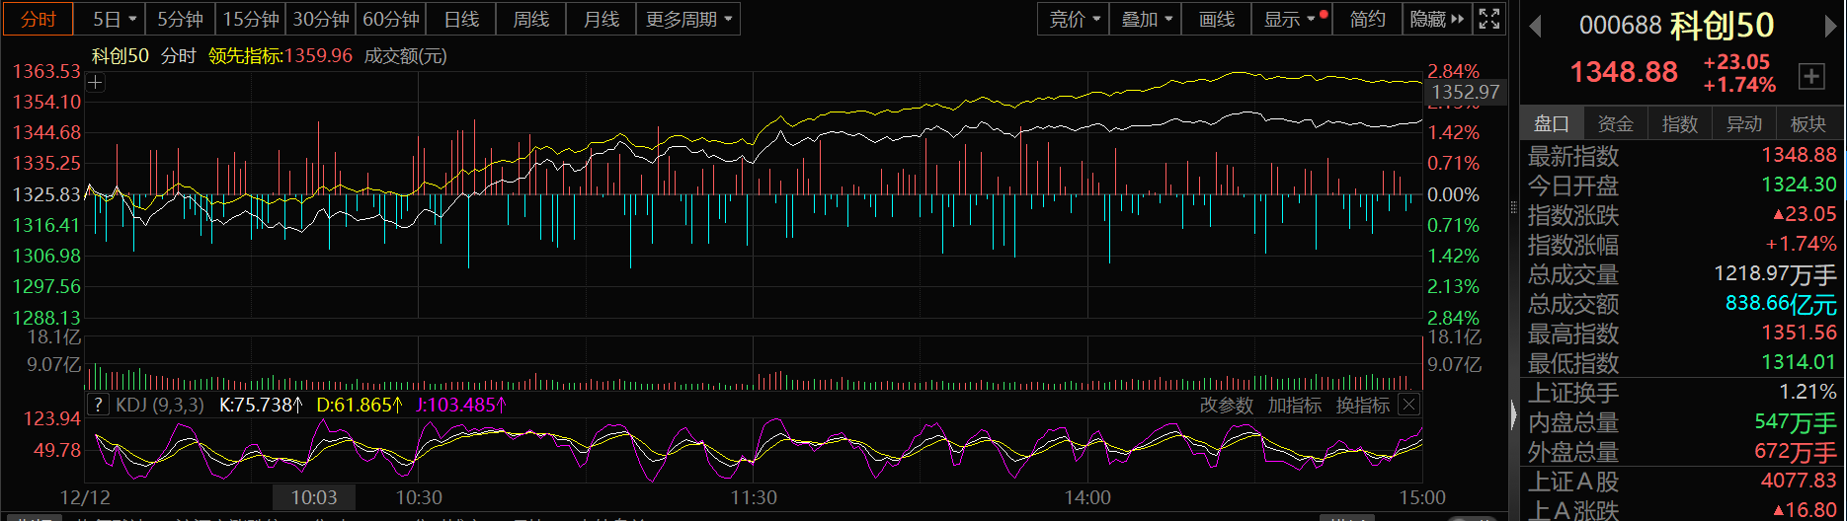Click 换指标 to change the indicator
1847x521 pixels.
pos(1362,405)
